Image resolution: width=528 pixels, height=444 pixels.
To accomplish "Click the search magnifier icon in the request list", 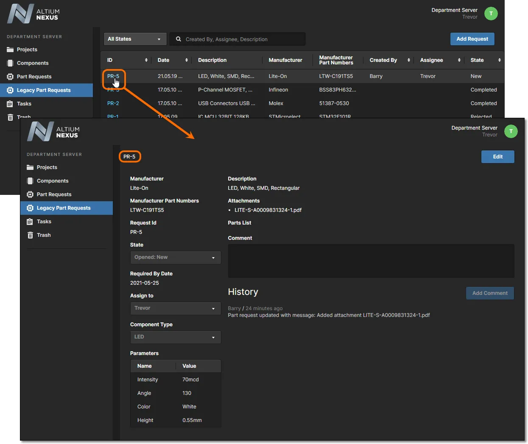I will [179, 39].
